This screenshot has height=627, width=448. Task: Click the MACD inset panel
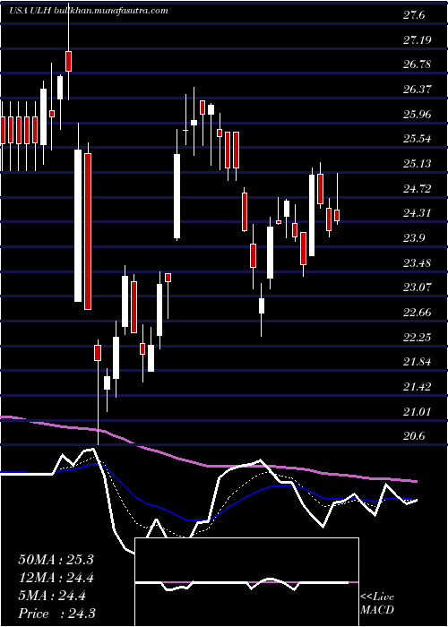246,582
